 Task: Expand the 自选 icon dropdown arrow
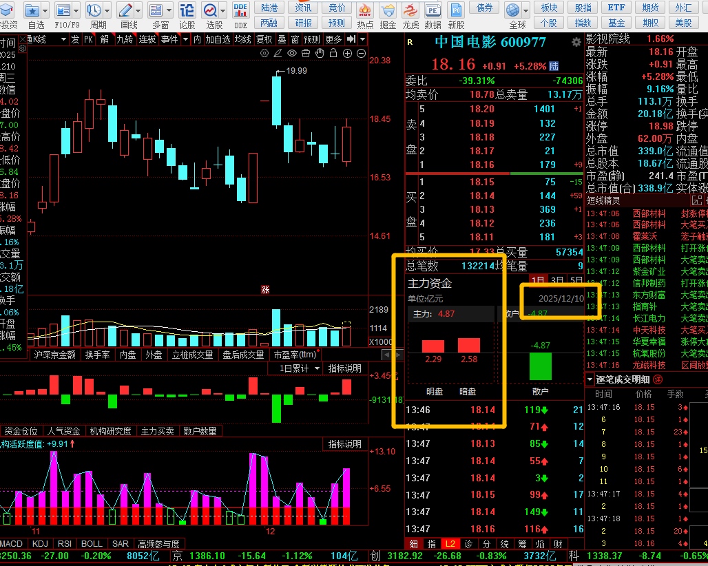tap(45, 10)
